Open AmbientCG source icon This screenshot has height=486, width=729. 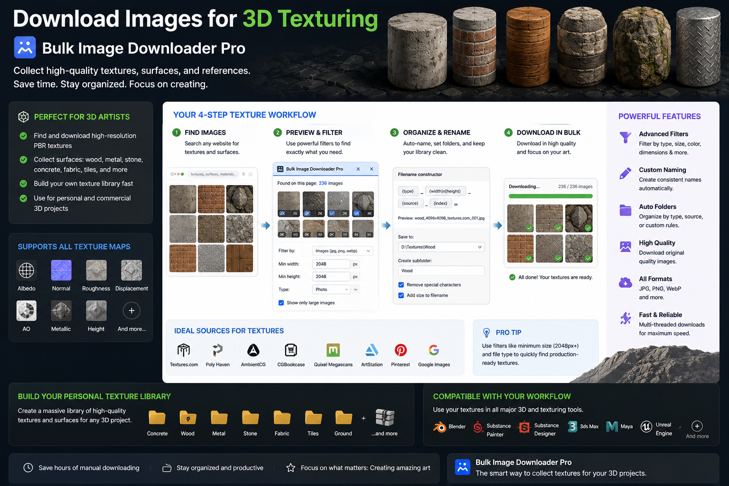(253, 350)
